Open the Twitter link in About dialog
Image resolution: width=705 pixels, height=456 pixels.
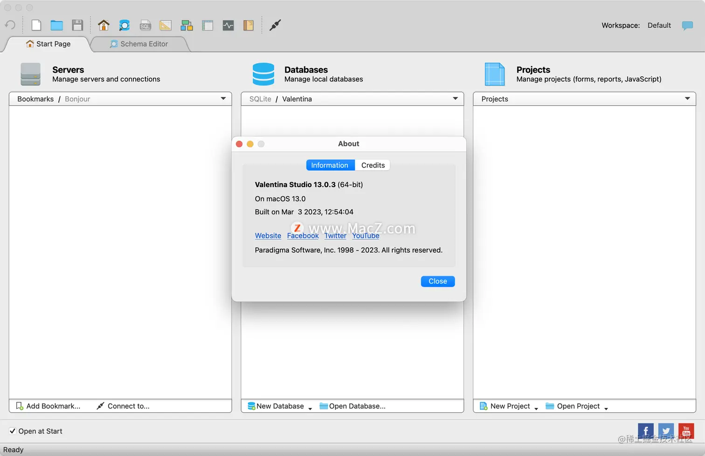point(335,236)
